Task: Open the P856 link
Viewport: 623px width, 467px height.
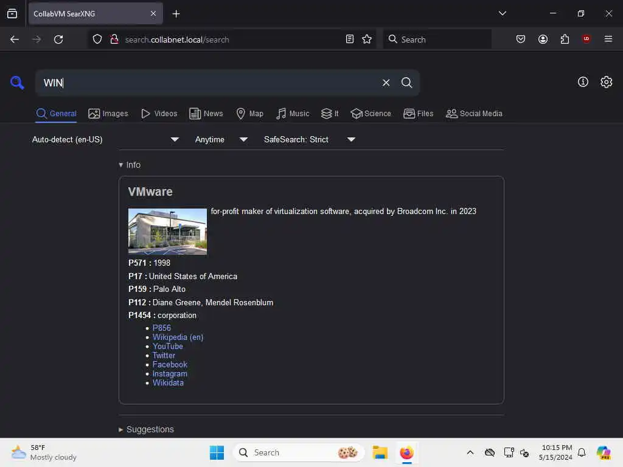Action: click(161, 328)
